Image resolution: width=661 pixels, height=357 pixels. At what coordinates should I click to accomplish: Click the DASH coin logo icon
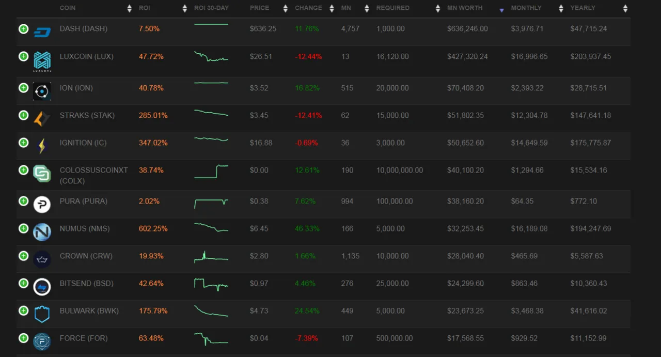tap(42, 33)
